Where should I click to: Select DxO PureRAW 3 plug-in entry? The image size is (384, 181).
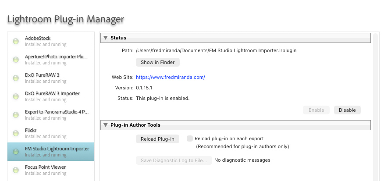(51, 78)
